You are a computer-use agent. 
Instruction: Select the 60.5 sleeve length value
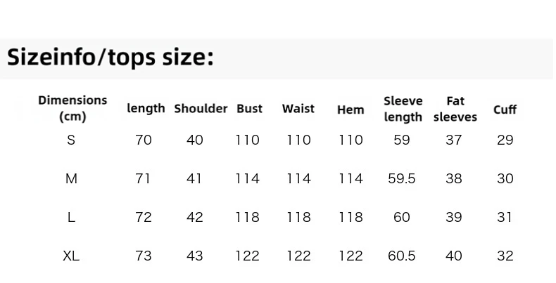(x=402, y=256)
